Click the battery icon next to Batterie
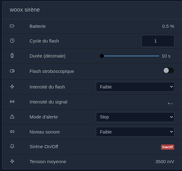 tap(12, 26)
